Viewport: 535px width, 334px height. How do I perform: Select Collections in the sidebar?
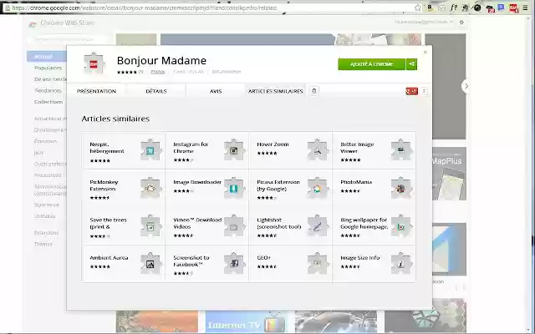(x=48, y=102)
